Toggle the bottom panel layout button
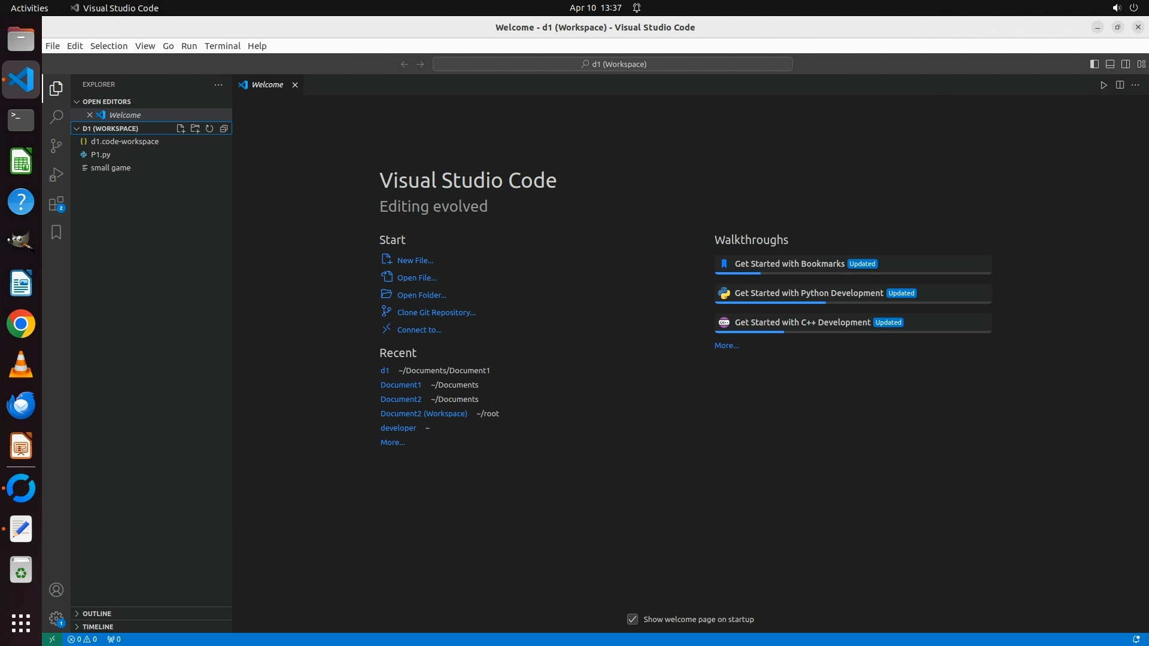This screenshot has height=646, width=1149. tap(1110, 64)
